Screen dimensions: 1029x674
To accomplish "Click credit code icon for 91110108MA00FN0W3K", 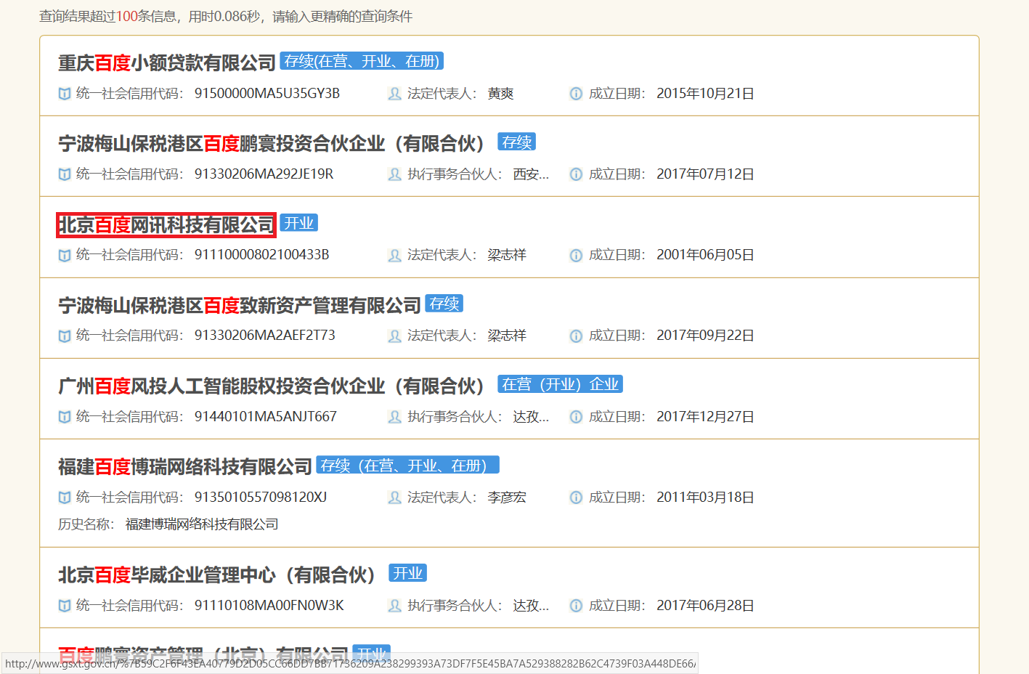I will coord(65,606).
